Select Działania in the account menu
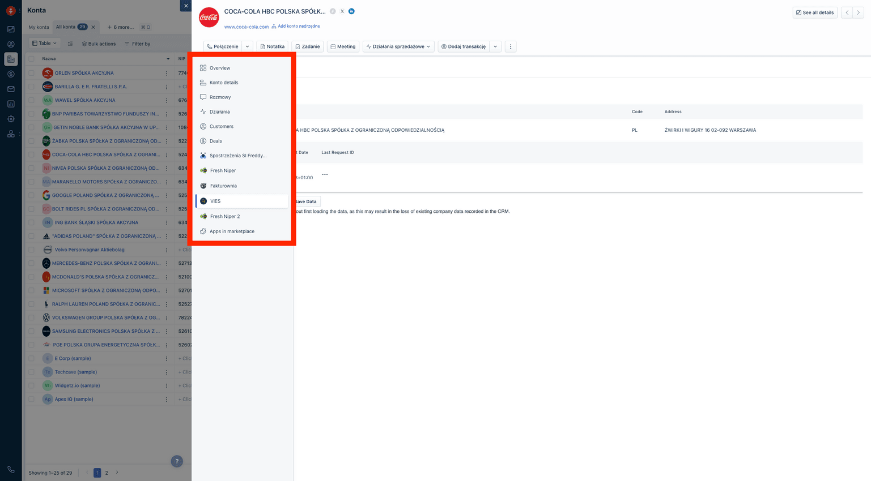 (x=242, y=112)
